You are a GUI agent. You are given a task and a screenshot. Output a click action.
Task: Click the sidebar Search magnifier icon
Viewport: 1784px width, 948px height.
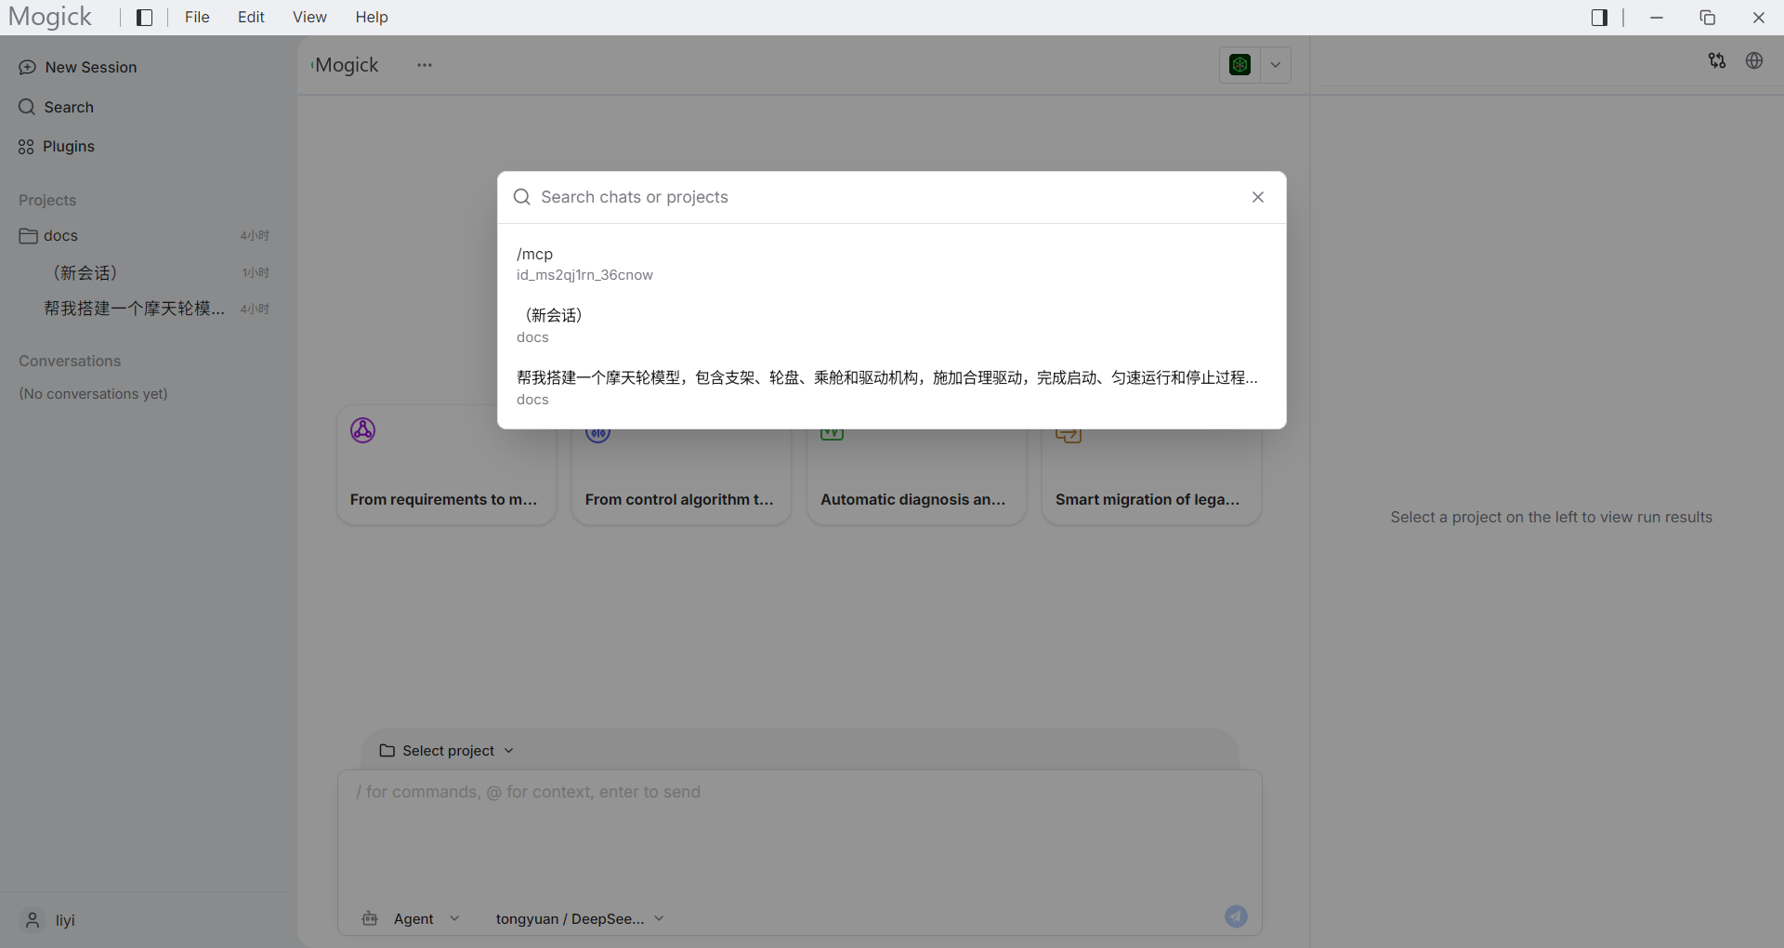coord(27,107)
